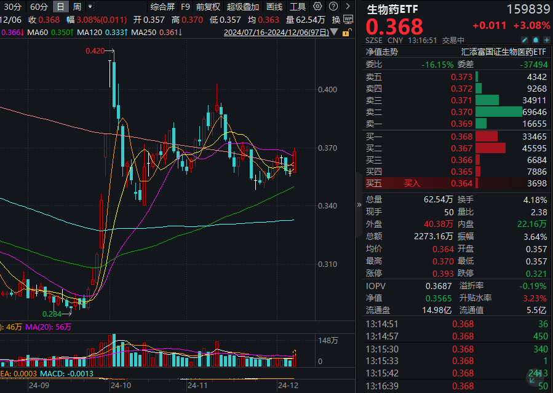Click the 13:14:57 trade tick row
The image size is (553, 393).
coord(456,336)
